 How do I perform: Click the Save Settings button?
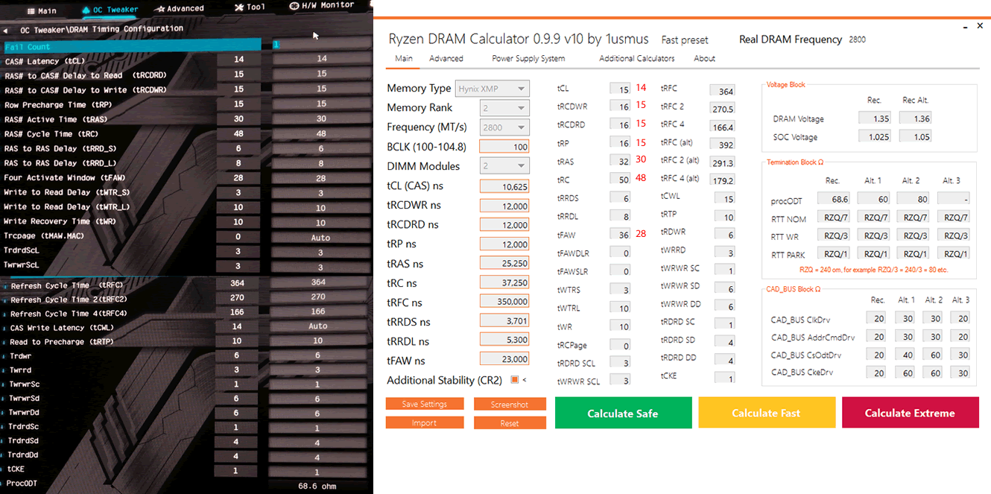pos(425,404)
